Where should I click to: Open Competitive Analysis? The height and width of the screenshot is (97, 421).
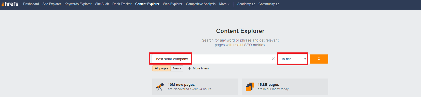click(x=201, y=4)
